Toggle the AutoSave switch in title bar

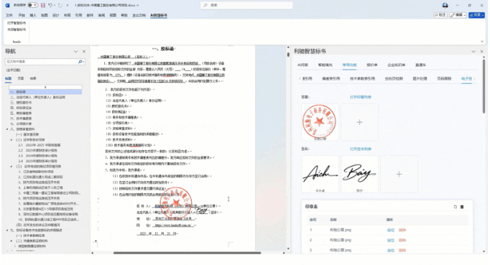(32, 5)
